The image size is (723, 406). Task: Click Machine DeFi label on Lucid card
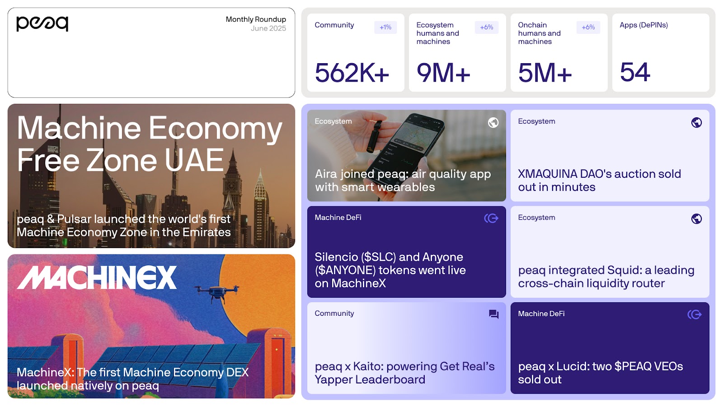[541, 314]
